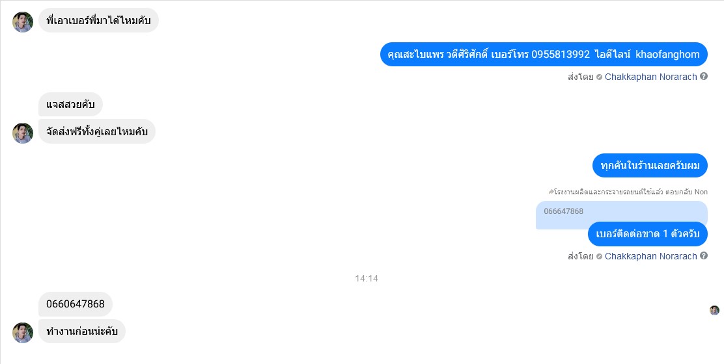
Task: Select received message 'แจสสวยคับ'
Action: pos(70,104)
